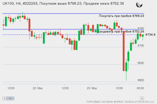Viewport: 157px width, 104px height.
Task: Click the footer text WORLD-STOCKS.RU LLC
Action: pos(139,102)
